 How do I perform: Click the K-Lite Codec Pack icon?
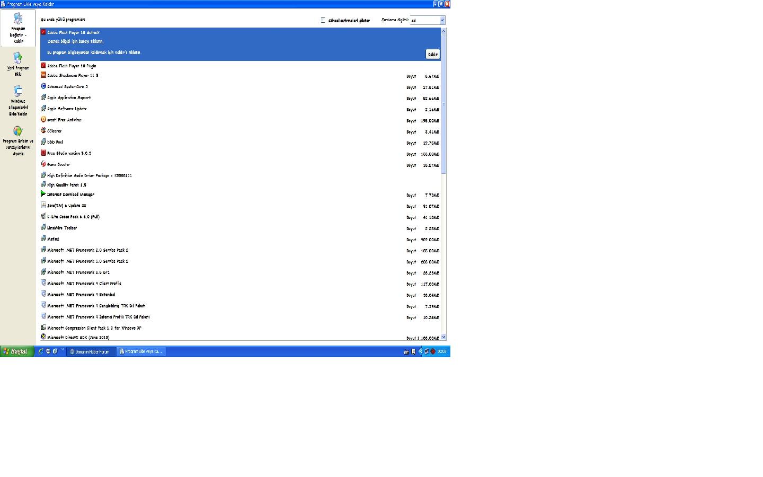pyautogui.click(x=43, y=217)
